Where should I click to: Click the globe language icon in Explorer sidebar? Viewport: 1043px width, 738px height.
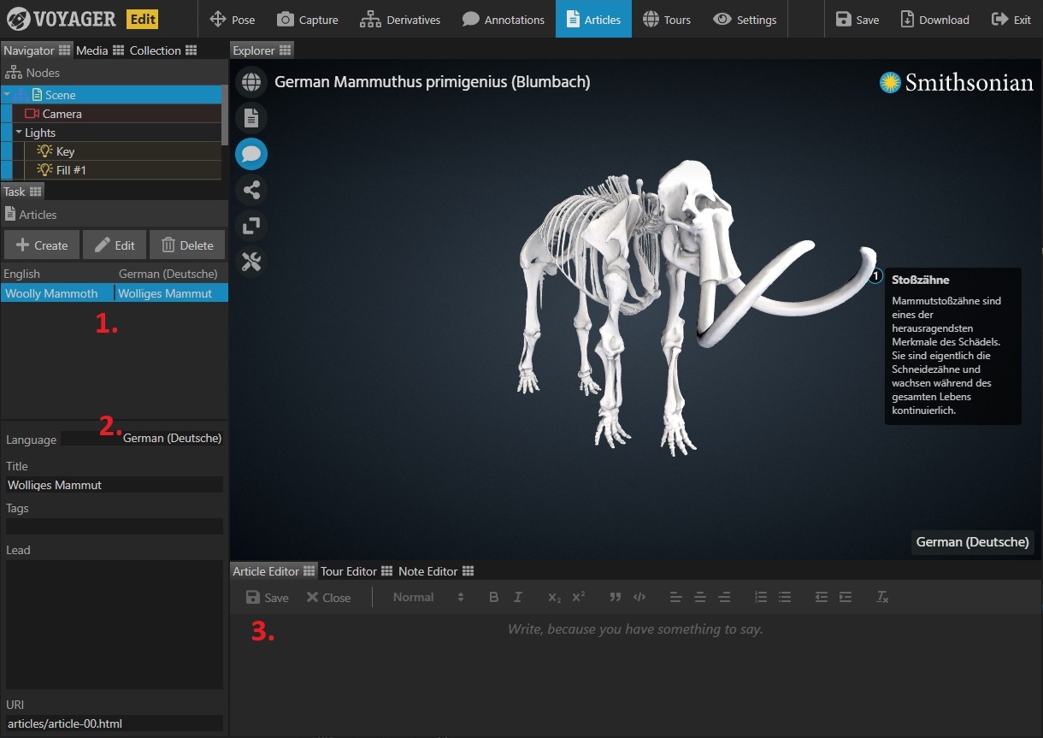tap(251, 82)
